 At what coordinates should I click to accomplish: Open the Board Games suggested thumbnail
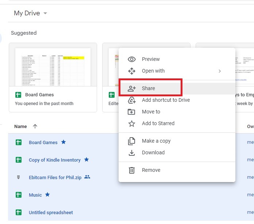(53, 67)
